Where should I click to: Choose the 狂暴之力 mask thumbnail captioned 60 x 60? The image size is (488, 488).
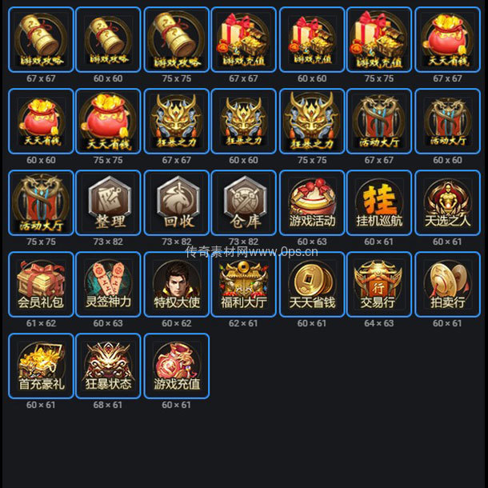(244, 121)
